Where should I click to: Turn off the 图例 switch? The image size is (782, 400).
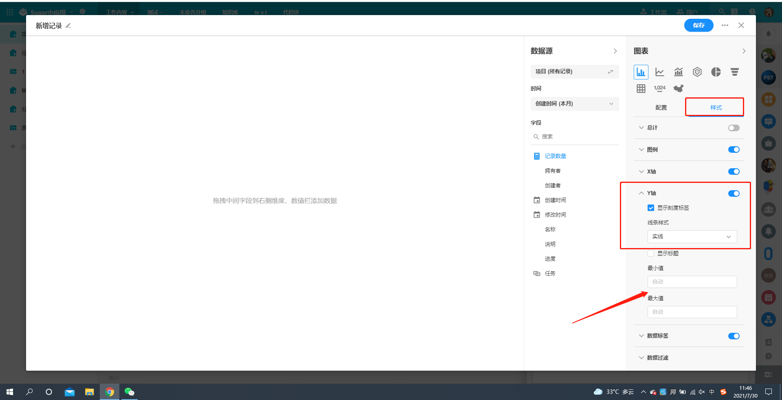tap(734, 149)
